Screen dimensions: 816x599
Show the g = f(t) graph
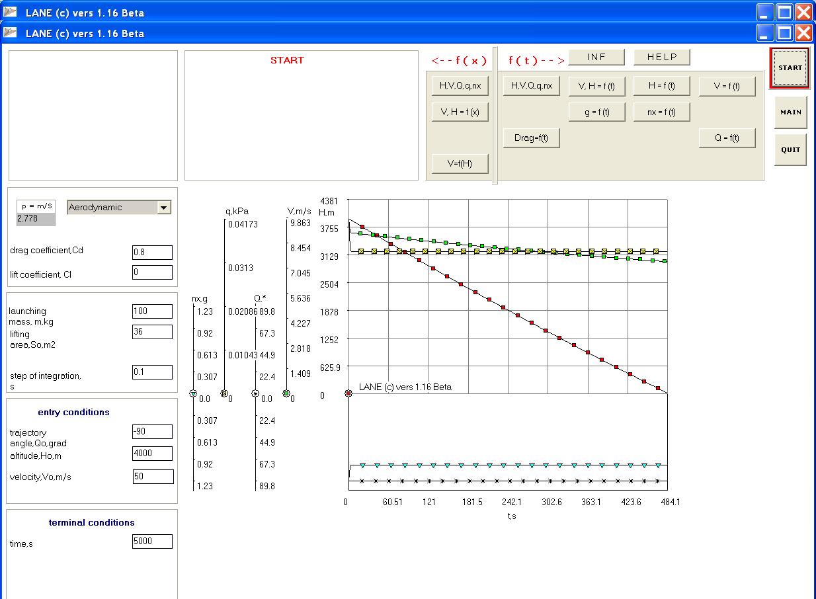[x=596, y=112]
